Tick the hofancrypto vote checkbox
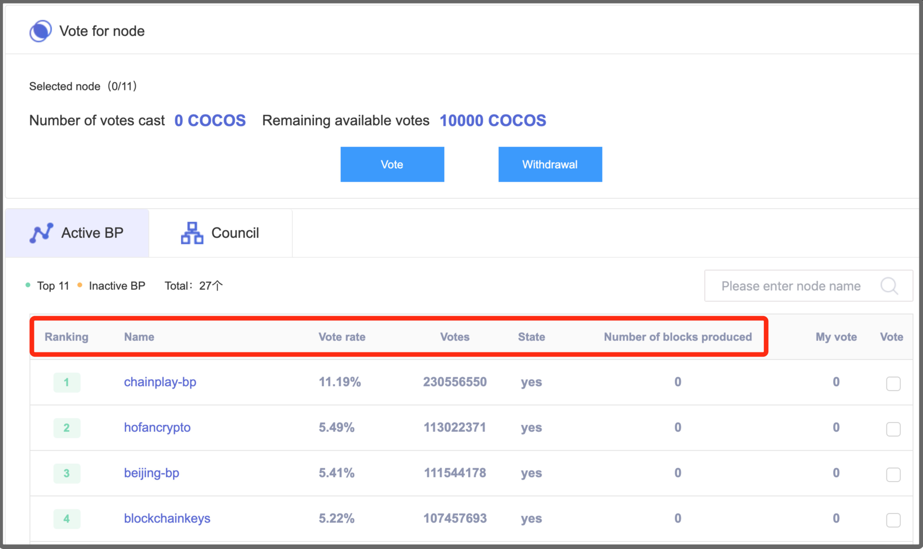Viewport: 923px width, 549px height. tap(893, 429)
